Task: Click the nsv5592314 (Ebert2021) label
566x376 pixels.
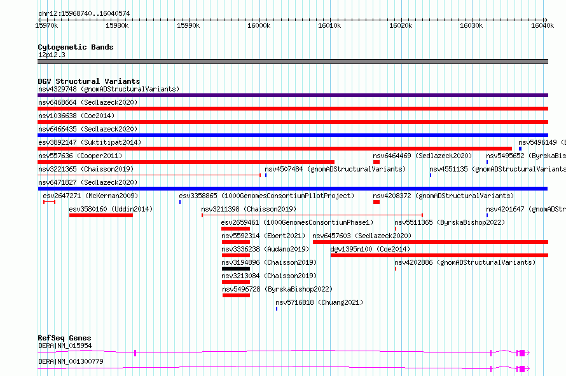Action: pyautogui.click(x=263, y=236)
